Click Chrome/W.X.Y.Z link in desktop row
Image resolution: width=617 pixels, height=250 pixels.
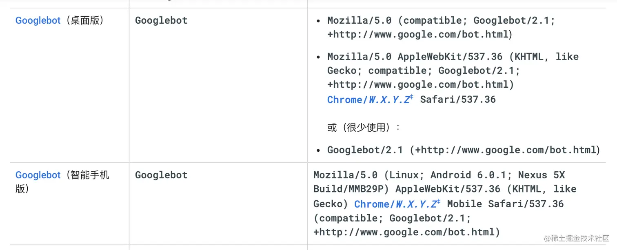pos(368,100)
